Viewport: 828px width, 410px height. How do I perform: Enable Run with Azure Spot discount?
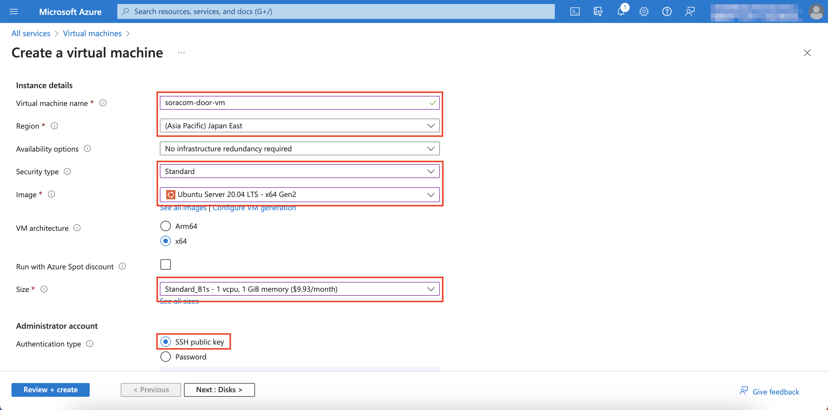pos(165,264)
